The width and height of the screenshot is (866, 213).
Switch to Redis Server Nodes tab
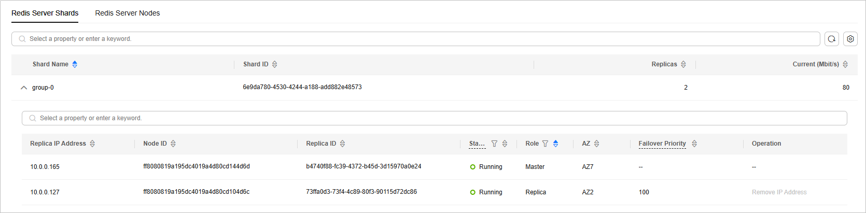pyautogui.click(x=127, y=13)
